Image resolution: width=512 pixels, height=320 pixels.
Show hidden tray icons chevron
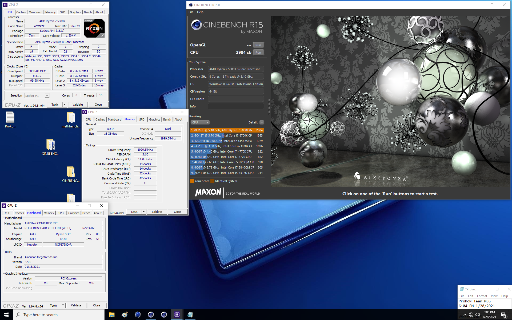point(465,315)
